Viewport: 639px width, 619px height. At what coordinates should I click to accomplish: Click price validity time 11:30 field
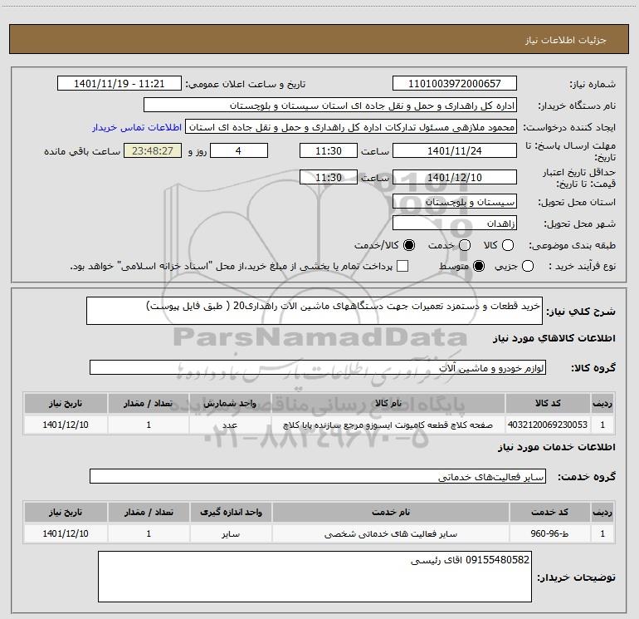tap(329, 177)
